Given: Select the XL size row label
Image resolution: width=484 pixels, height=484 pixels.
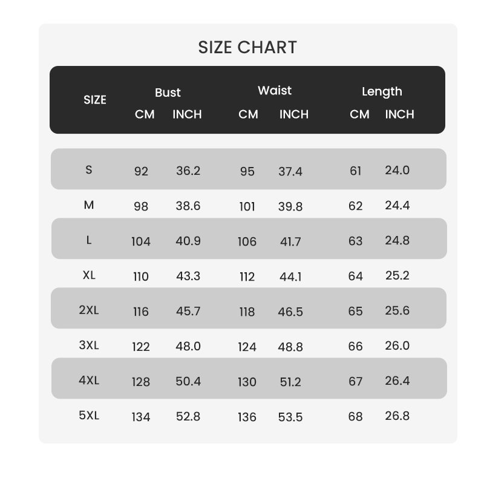Looking at the screenshot, I should [89, 275].
